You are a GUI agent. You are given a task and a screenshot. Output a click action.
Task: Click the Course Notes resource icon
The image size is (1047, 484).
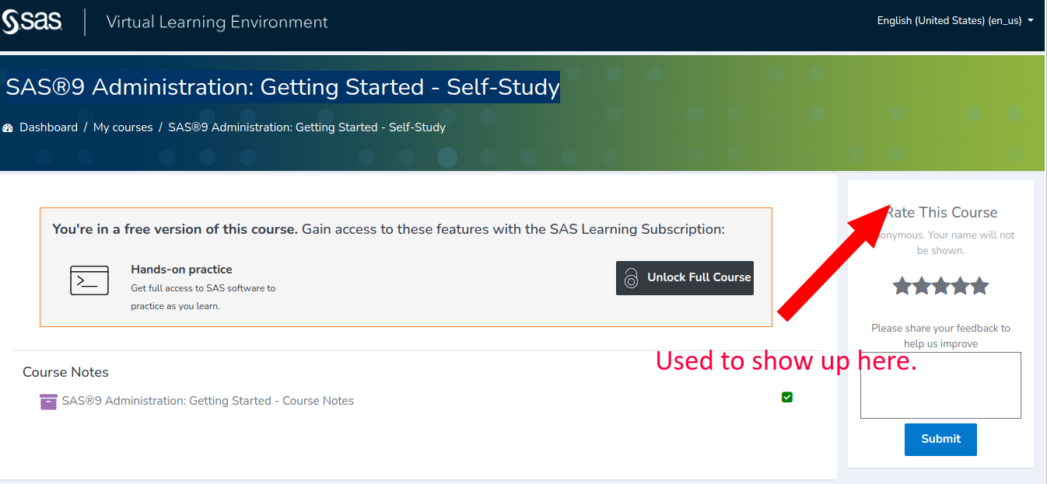click(47, 401)
